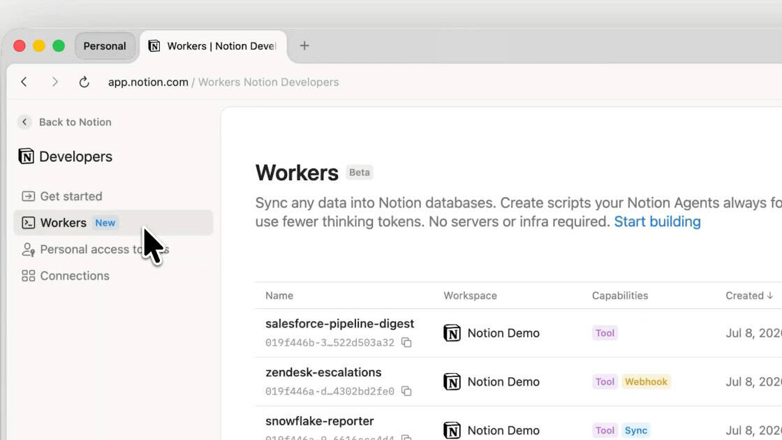
Task: Click the Get started arrow icon
Action: point(29,196)
